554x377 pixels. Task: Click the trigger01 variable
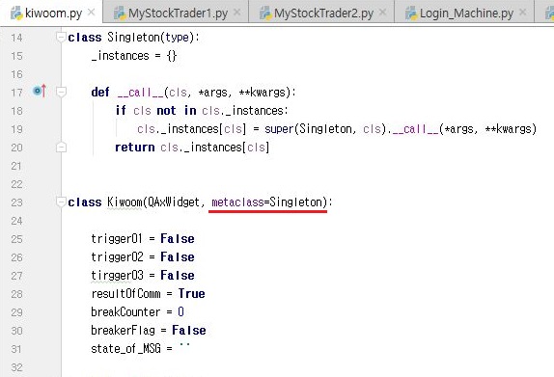pos(117,239)
